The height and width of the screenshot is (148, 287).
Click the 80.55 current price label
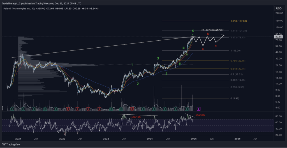(x=279, y=37)
